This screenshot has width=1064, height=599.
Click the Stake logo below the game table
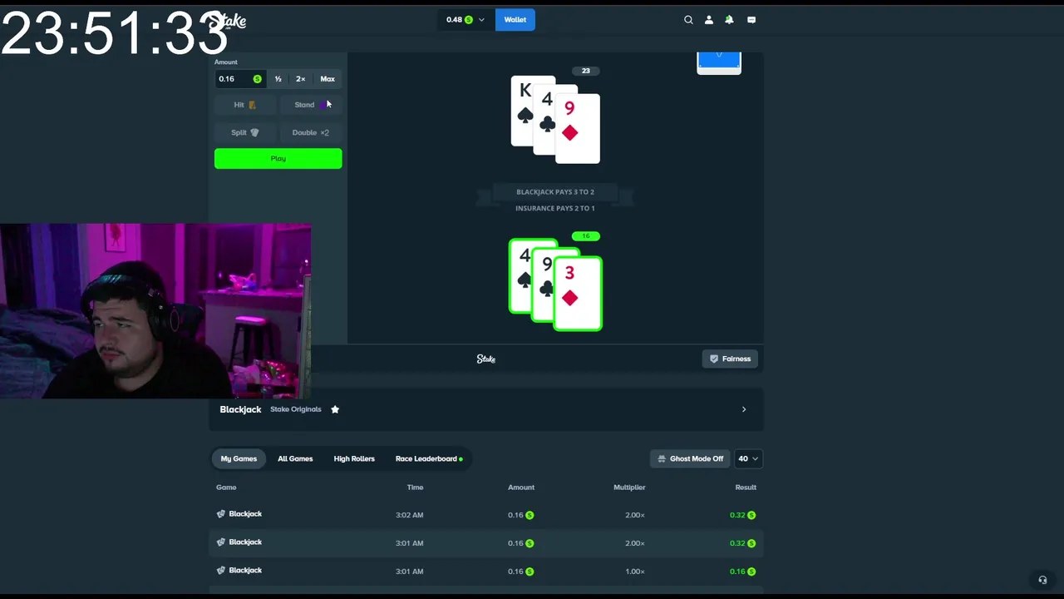pyautogui.click(x=486, y=359)
